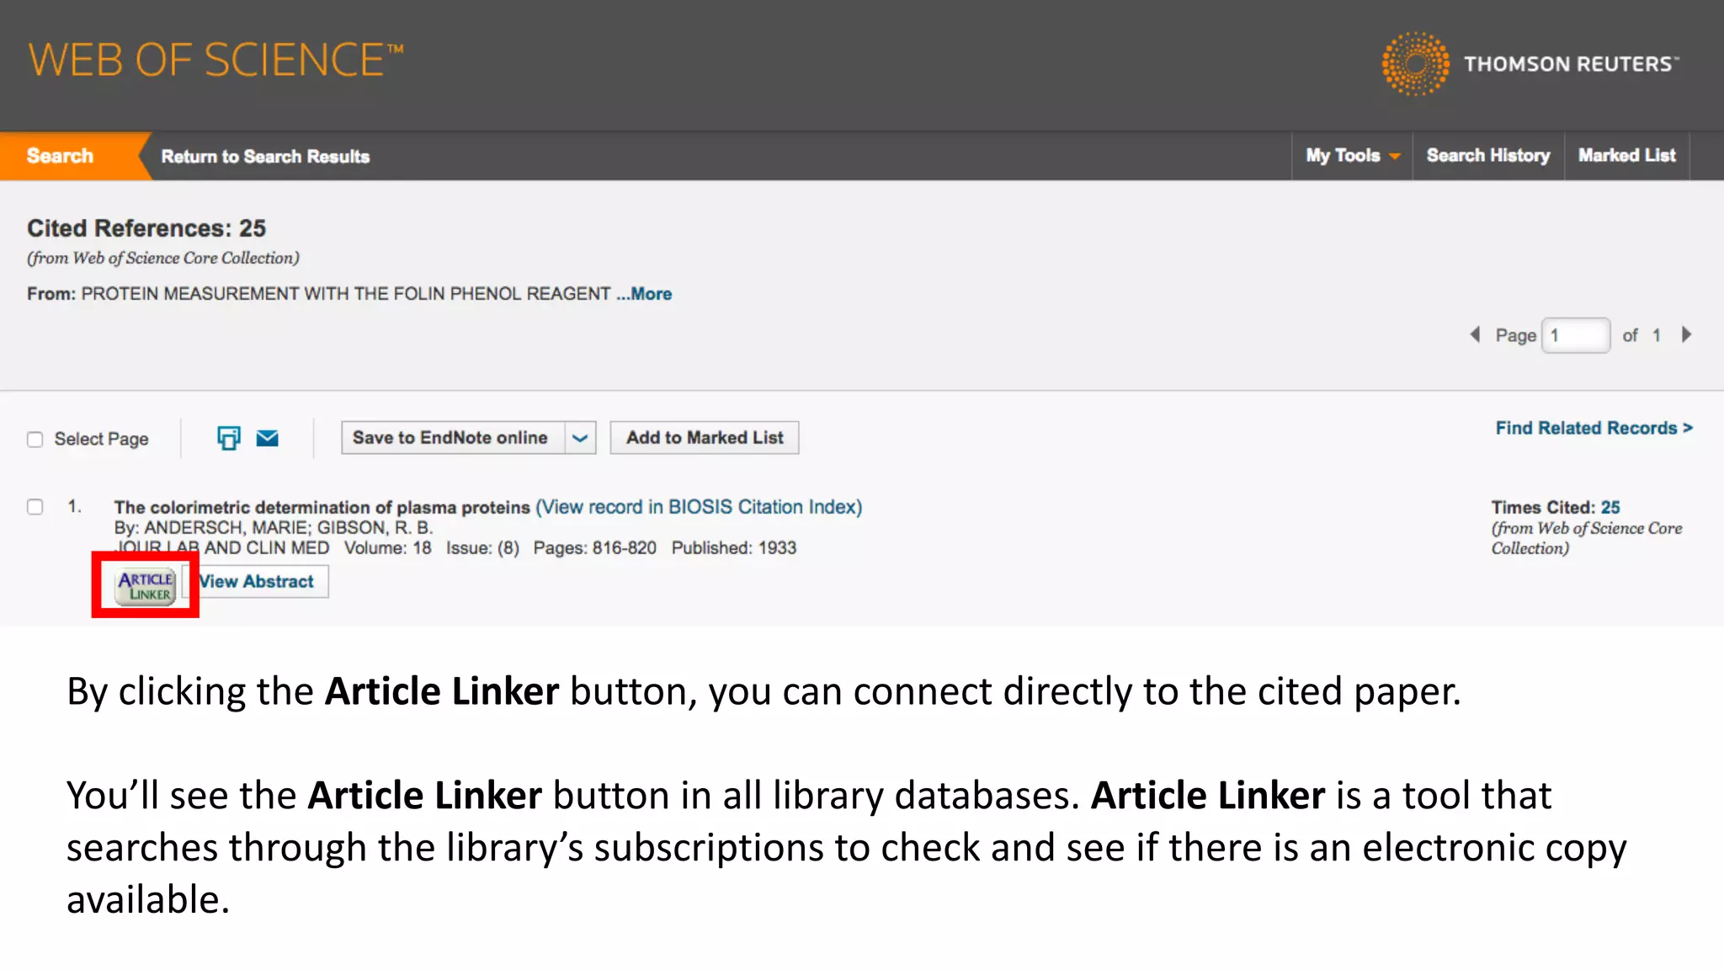1724x970 pixels.
Task: Open the Marked List
Action: (1626, 156)
